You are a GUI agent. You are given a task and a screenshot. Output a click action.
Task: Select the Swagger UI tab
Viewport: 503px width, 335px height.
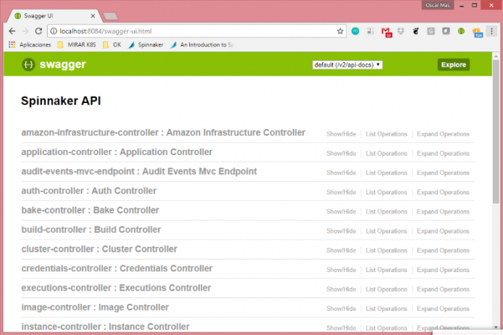[x=54, y=16]
